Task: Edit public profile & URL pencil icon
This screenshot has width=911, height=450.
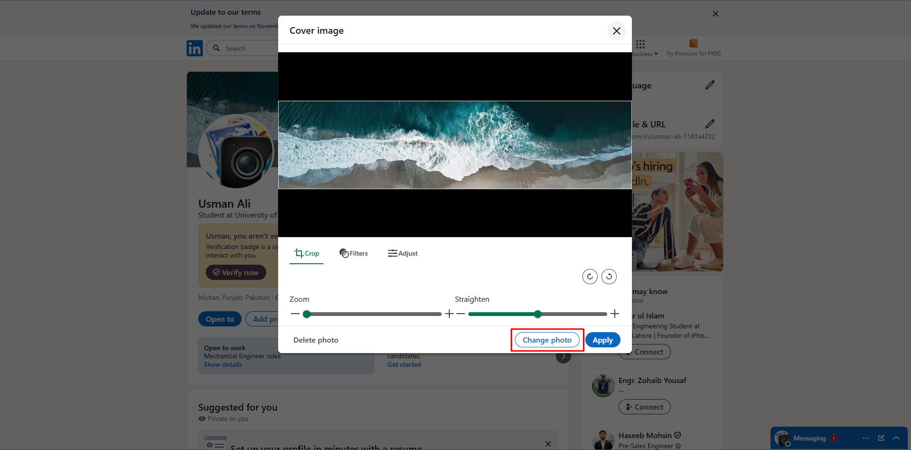Action: (x=710, y=124)
